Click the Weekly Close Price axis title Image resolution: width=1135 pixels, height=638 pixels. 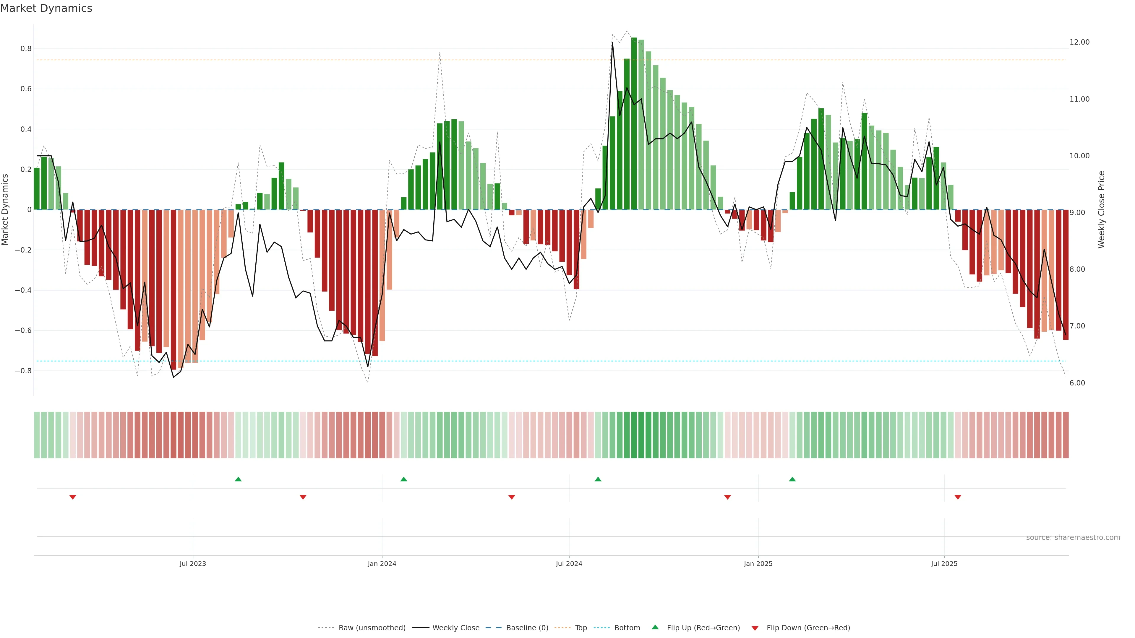[x=1101, y=210]
